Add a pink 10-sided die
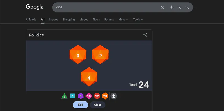Viewport: 224px width, 111px height. 89,96
